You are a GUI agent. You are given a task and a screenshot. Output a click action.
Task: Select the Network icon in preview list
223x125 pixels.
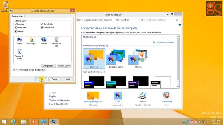44,41
